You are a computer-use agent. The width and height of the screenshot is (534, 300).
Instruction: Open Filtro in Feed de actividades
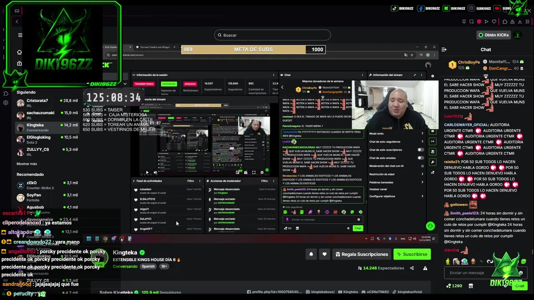tap(191, 181)
